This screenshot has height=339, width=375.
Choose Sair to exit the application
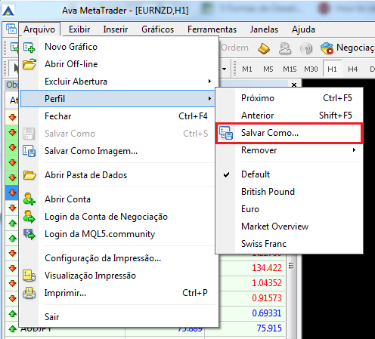click(x=118, y=316)
